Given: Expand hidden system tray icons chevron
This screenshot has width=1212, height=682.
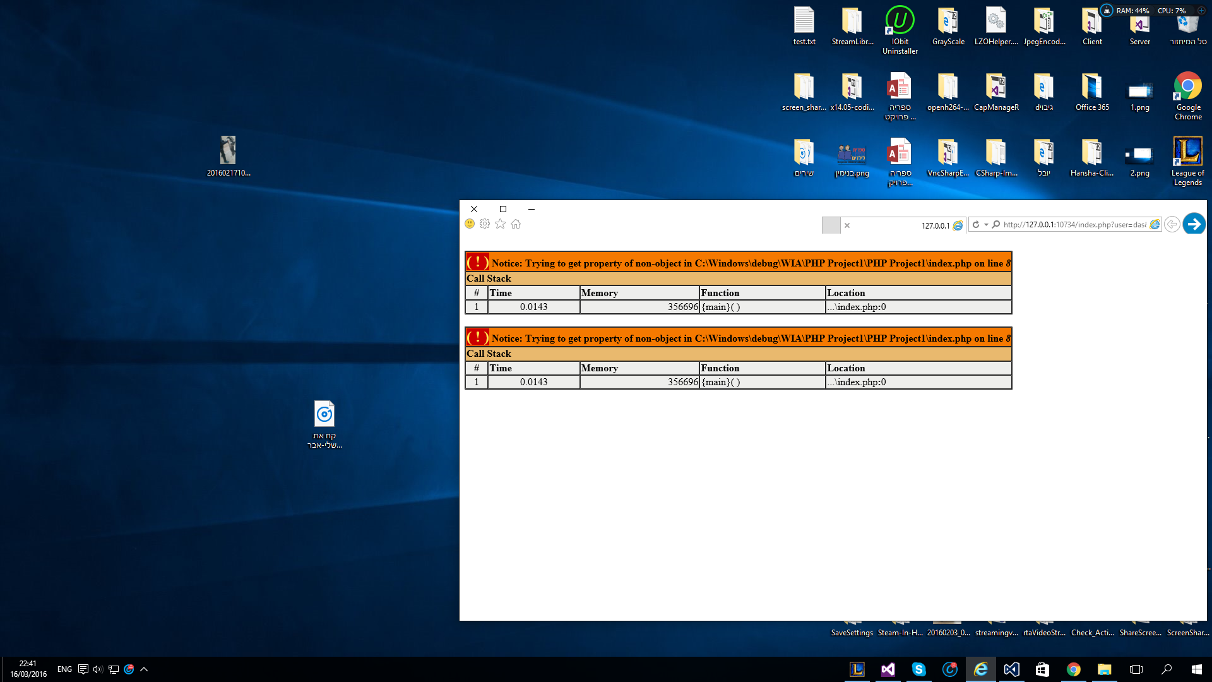Looking at the screenshot, I should point(144,669).
